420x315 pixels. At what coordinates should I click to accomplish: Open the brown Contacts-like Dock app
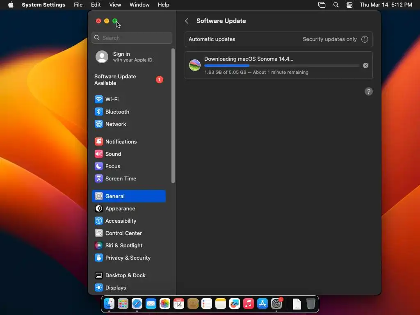click(x=193, y=304)
